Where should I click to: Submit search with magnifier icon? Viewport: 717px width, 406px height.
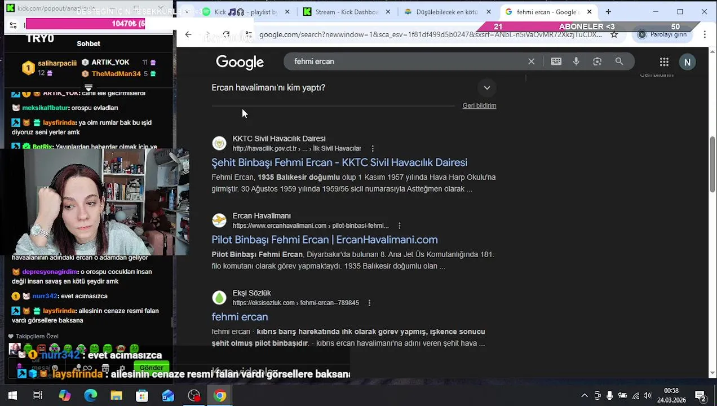click(619, 61)
